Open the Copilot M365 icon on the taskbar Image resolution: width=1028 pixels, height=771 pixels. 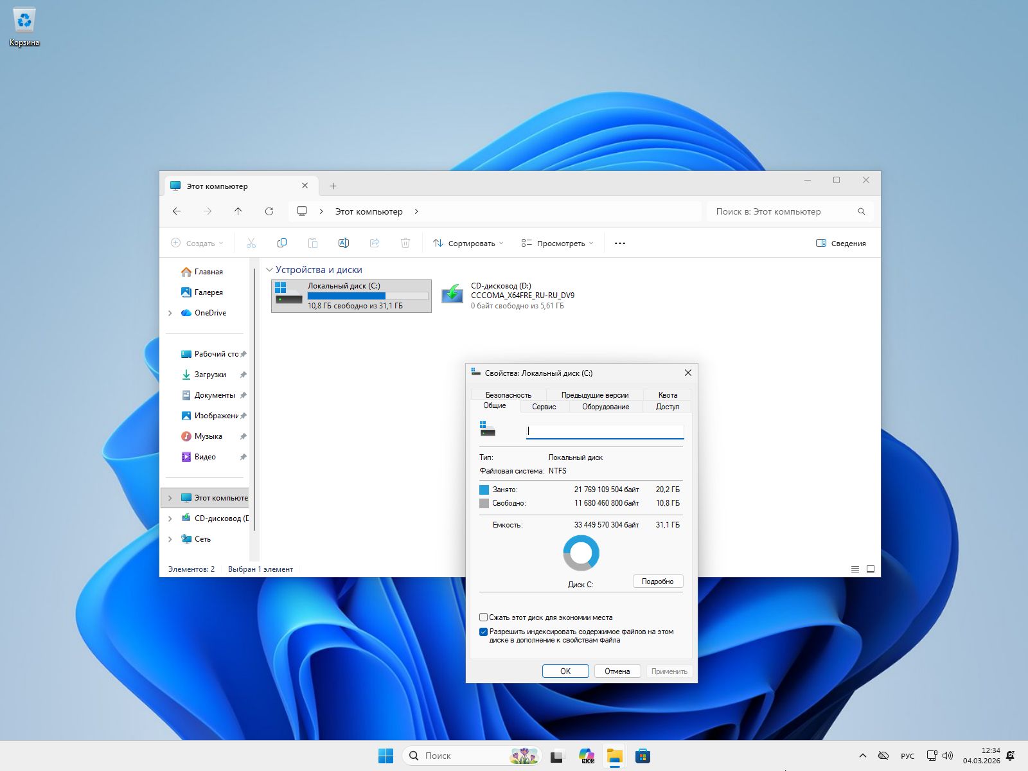click(x=586, y=756)
